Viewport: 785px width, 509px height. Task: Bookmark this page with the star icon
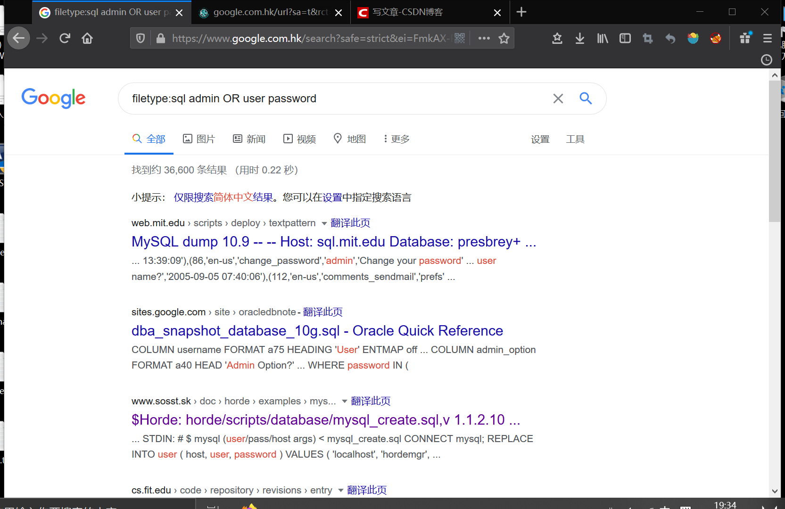click(x=504, y=38)
